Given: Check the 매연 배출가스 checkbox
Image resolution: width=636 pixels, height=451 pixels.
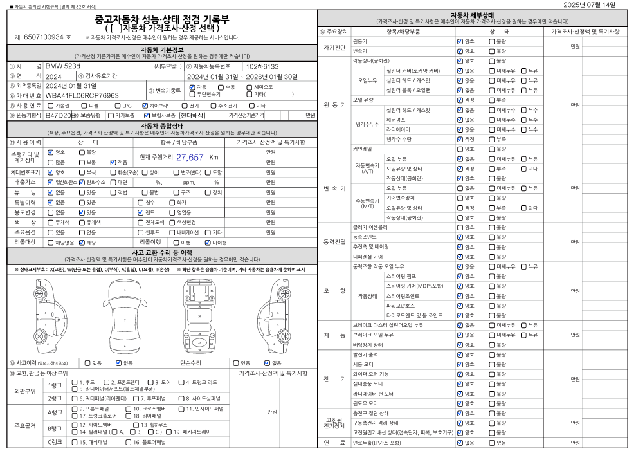Looking at the screenshot, I should pos(113,183).
